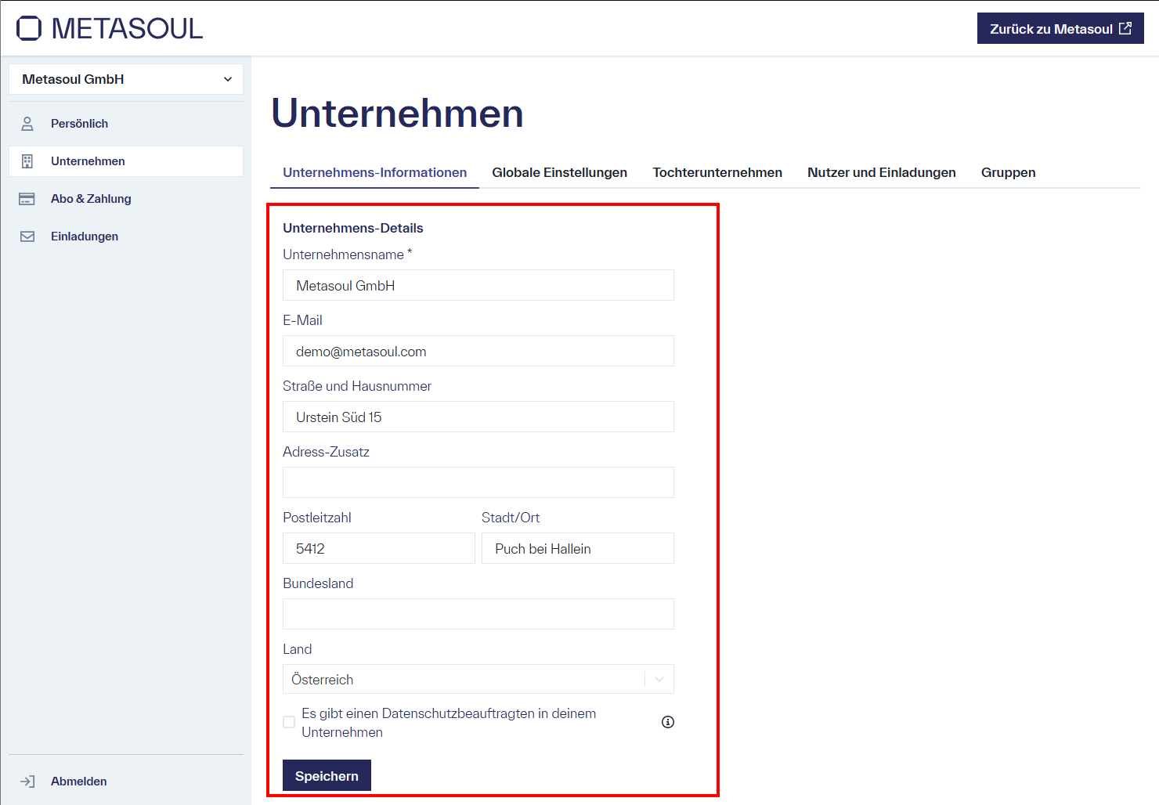
Task: Click the Unternehmen building icon
Action: pyautogui.click(x=27, y=161)
